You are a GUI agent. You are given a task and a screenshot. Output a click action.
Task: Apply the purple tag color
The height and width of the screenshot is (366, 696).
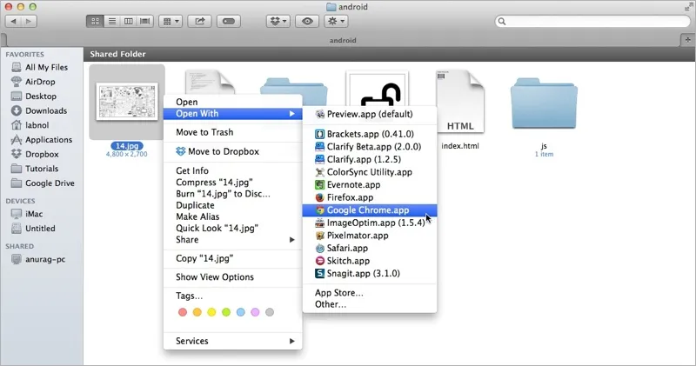pos(255,312)
